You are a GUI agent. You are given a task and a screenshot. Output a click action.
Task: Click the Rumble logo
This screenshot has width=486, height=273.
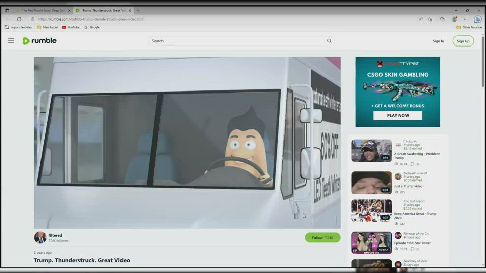(x=39, y=41)
